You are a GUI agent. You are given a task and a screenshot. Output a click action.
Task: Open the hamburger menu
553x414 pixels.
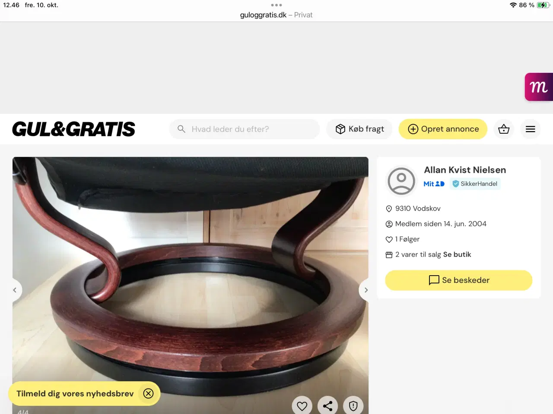(531, 129)
